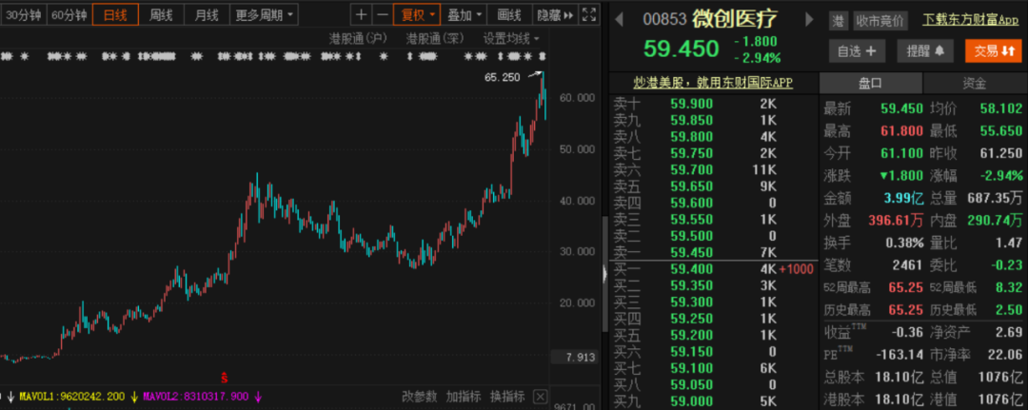Click large latest price 59.450

point(682,48)
